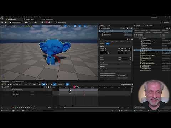Play the sequence in reverse
171x128 pixels.
click(x=24, y=108)
